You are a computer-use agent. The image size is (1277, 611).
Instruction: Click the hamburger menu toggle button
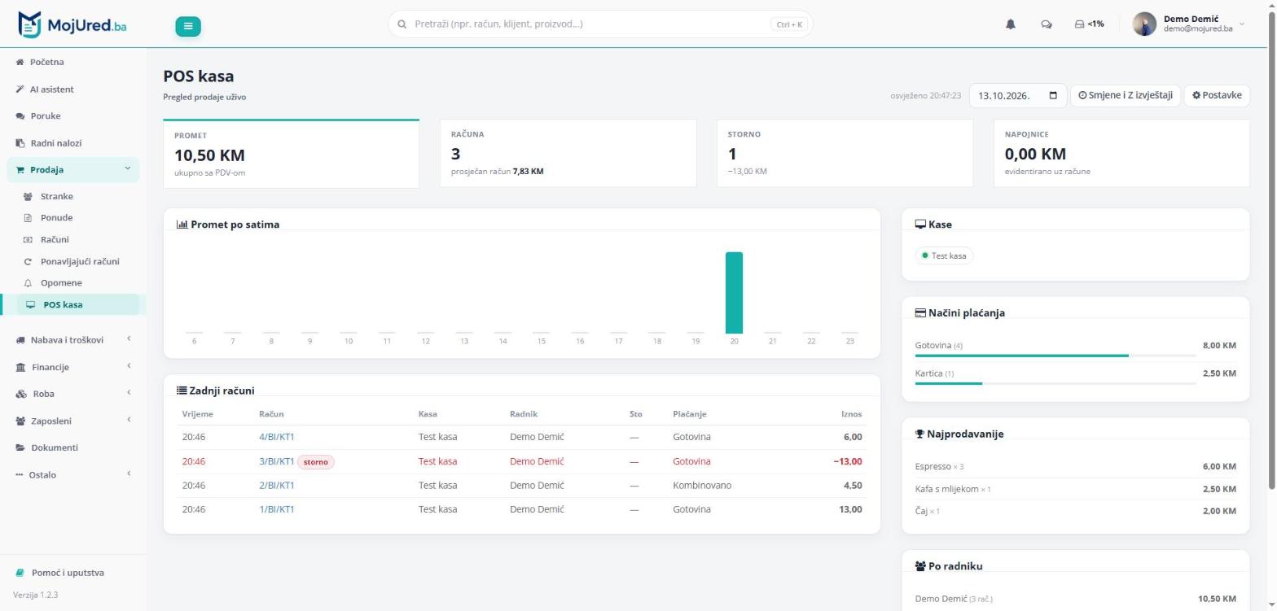point(188,26)
